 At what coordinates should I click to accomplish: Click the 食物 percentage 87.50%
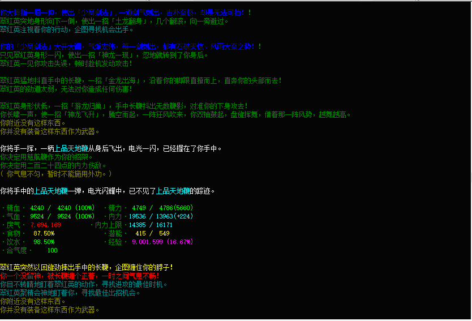click(x=44, y=233)
